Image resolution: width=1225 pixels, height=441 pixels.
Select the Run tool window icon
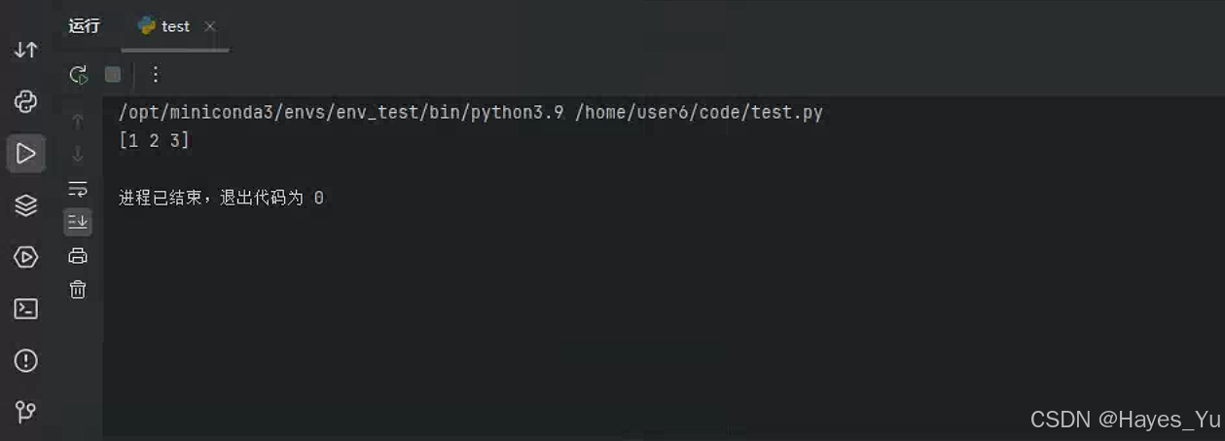[26, 153]
